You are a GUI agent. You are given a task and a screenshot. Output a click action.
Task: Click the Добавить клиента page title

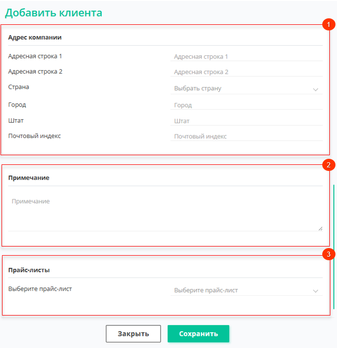tap(53, 13)
